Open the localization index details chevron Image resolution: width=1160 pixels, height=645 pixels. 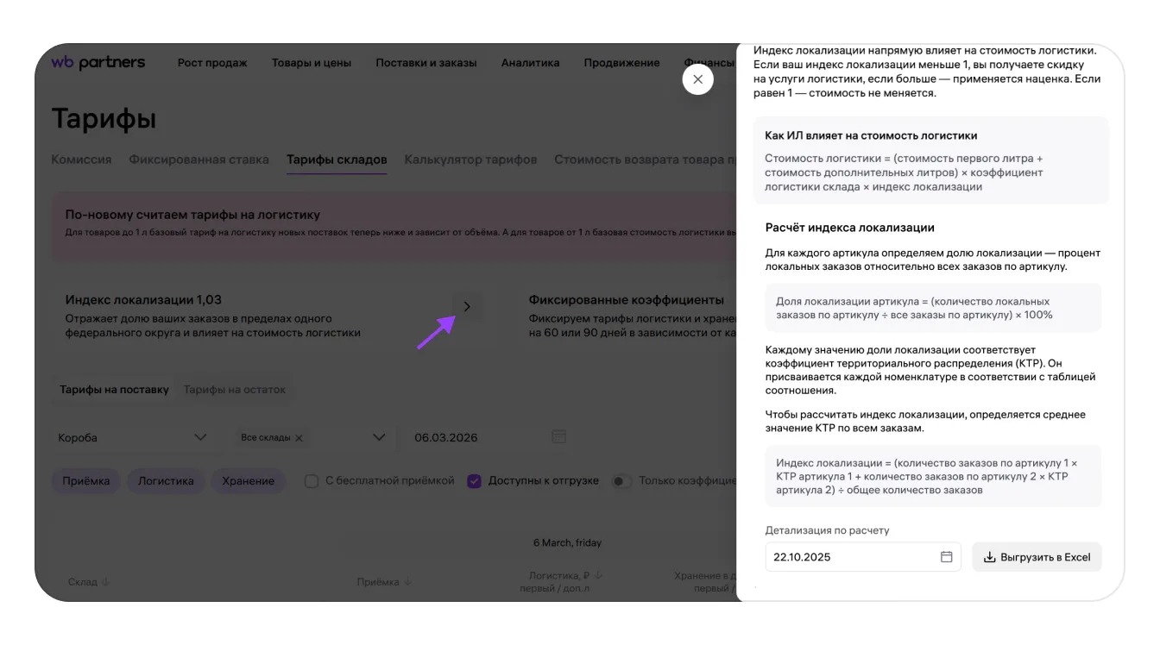coord(467,306)
